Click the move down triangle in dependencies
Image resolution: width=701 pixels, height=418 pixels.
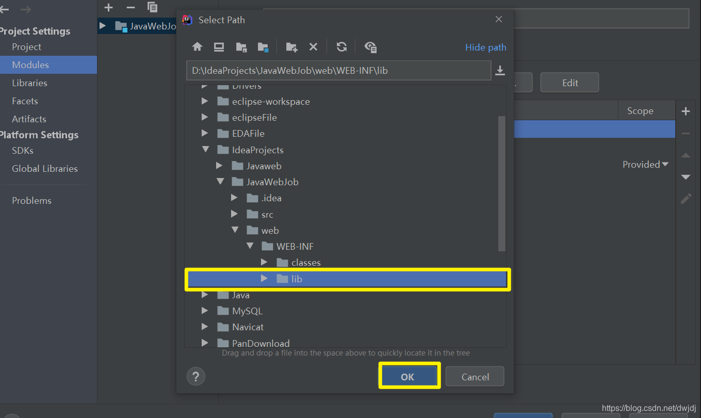coord(686,177)
